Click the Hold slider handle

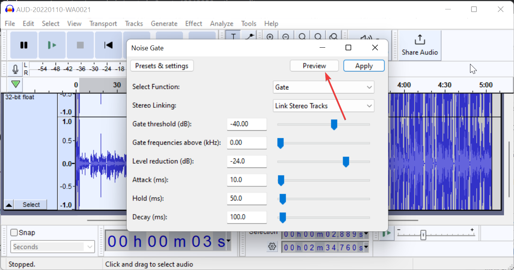(283, 199)
